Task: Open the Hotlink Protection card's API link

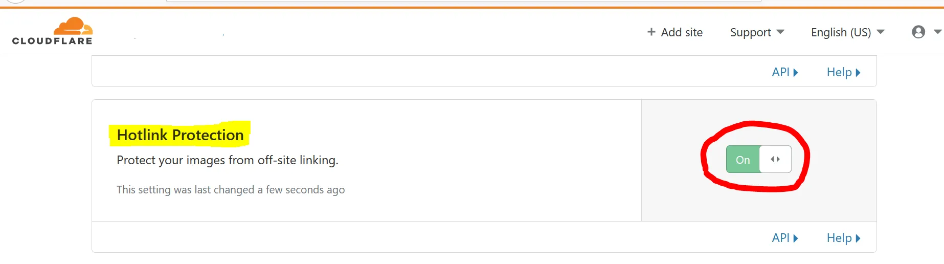Action: (780, 238)
